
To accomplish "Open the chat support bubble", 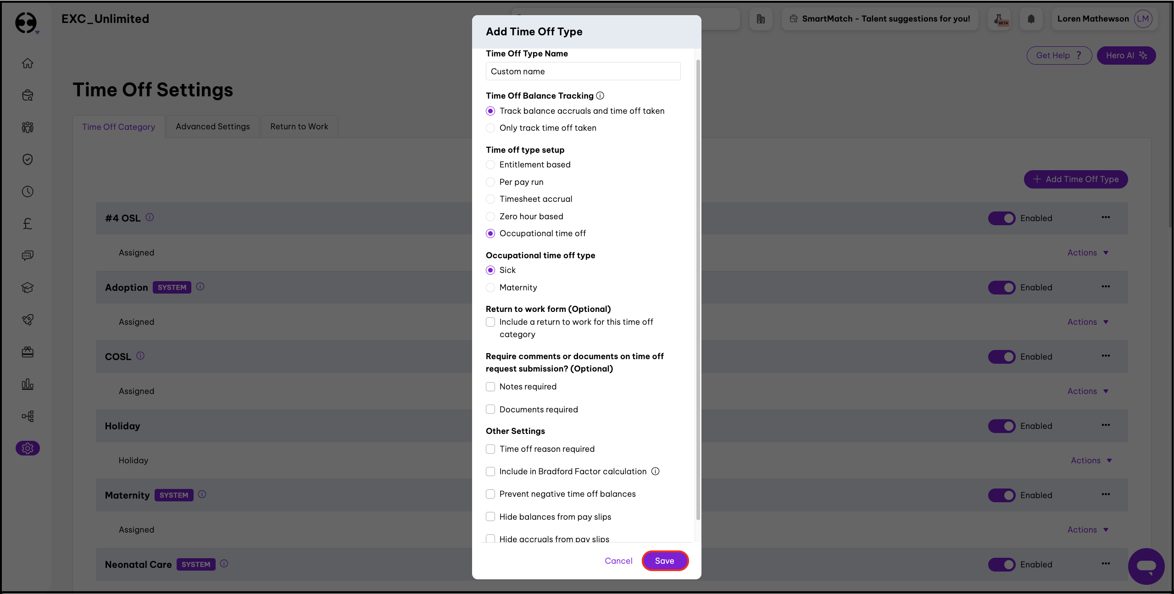I will pyautogui.click(x=1146, y=566).
